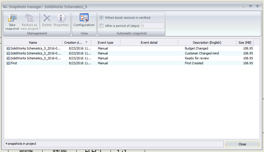264x152 pixels.
Task: Click the Take snapshot icon
Action: pyautogui.click(x=12, y=18)
